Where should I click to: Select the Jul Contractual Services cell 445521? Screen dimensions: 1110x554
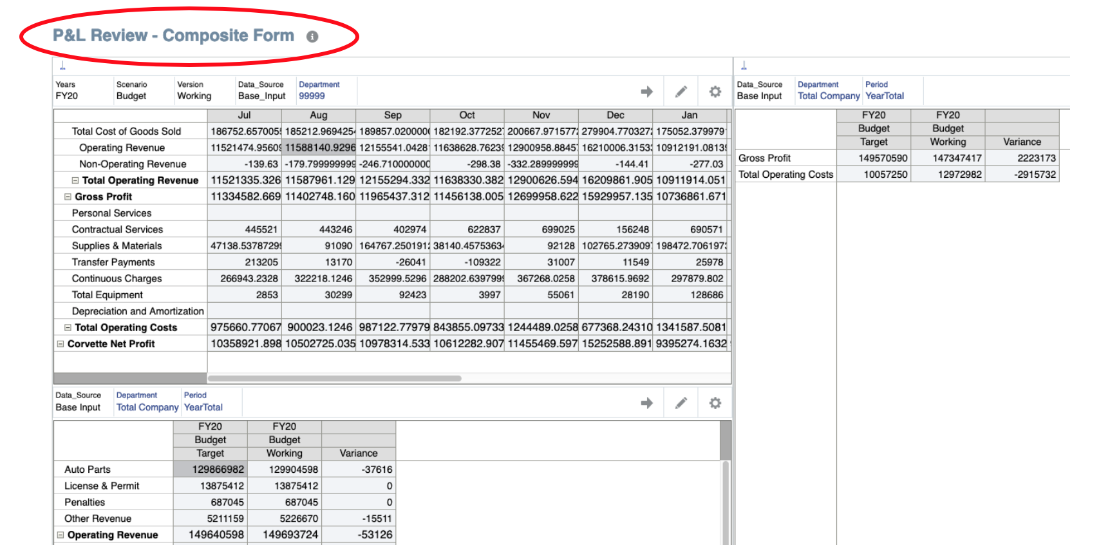tap(244, 229)
